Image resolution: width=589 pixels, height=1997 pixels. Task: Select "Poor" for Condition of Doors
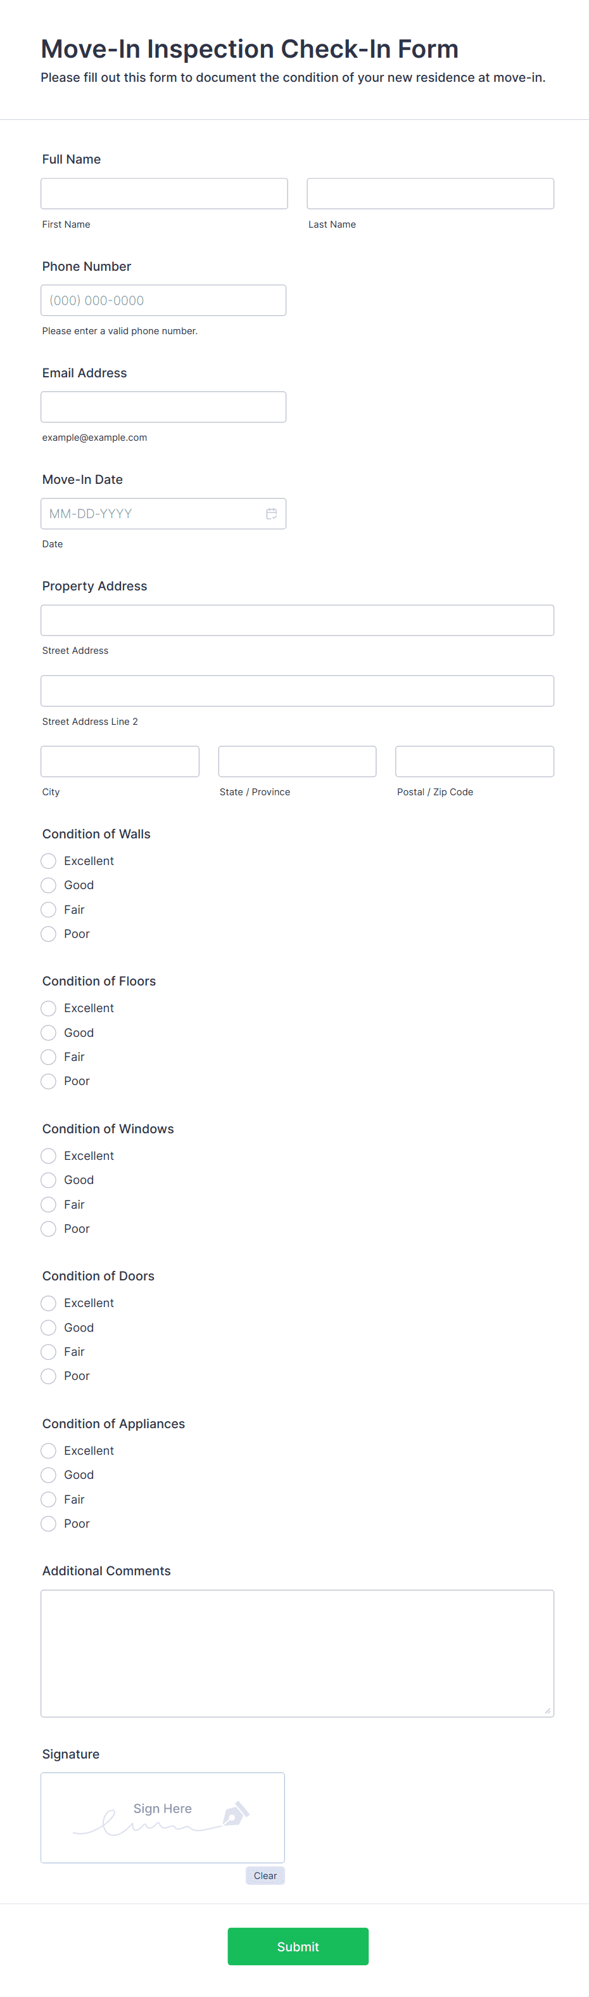point(48,1376)
